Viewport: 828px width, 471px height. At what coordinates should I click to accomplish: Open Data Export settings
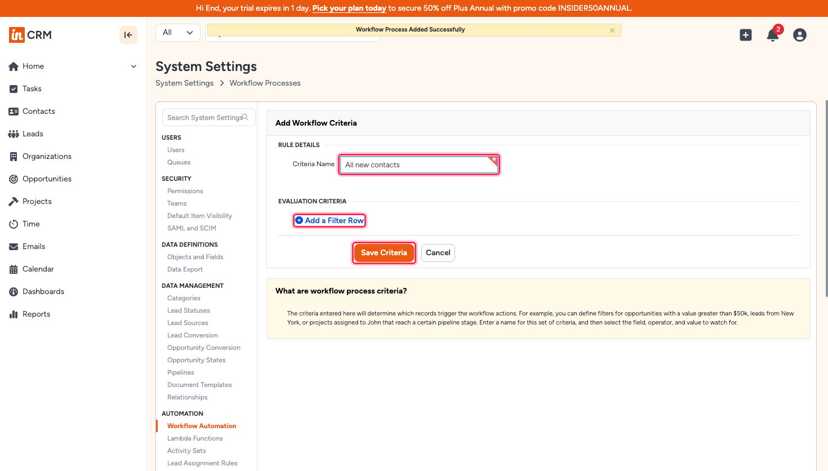(x=185, y=269)
